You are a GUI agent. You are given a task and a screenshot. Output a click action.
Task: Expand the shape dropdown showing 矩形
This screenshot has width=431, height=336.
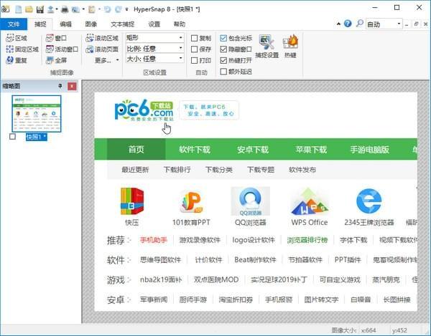click(154, 37)
